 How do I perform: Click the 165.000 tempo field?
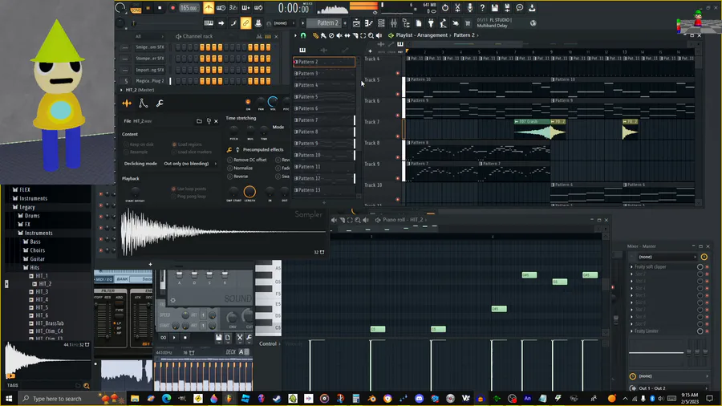[x=189, y=8]
